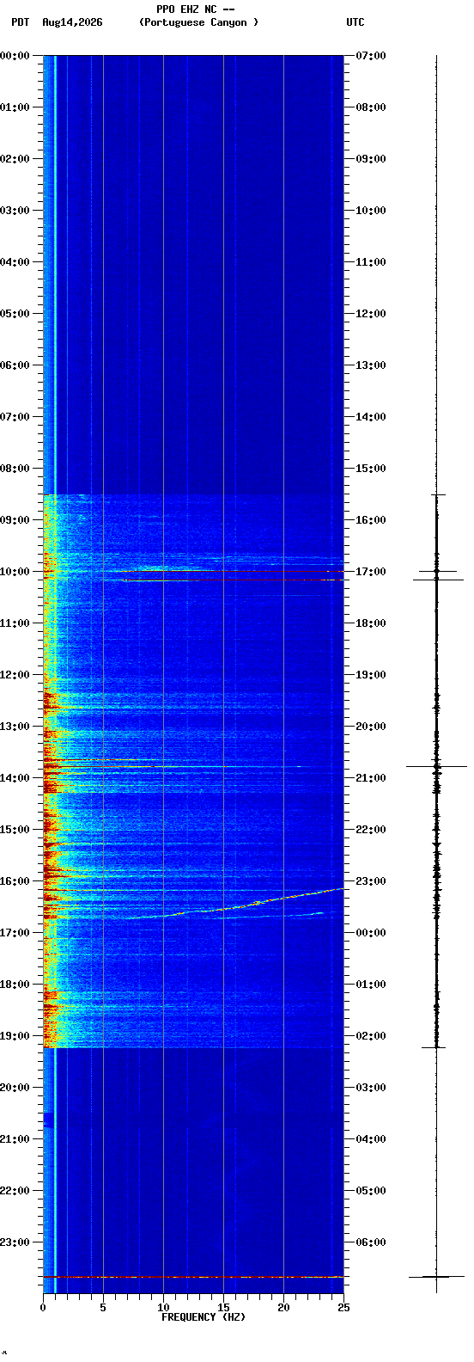474x1362 pixels.
Task: Click the frequency axis value 5
Action: (x=103, y=1308)
